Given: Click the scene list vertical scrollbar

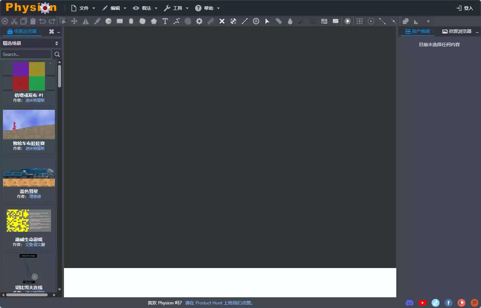Looking at the screenshot, I should [59, 76].
